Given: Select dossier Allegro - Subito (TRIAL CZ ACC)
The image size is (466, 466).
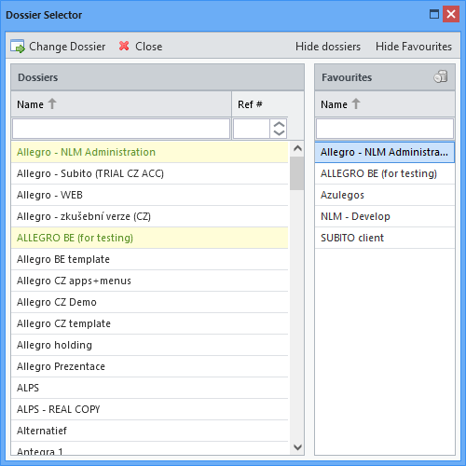Looking at the screenshot, I should tap(150, 173).
